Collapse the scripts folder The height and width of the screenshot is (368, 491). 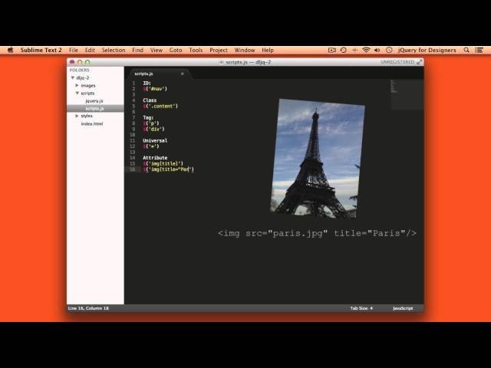click(x=77, y=93)
